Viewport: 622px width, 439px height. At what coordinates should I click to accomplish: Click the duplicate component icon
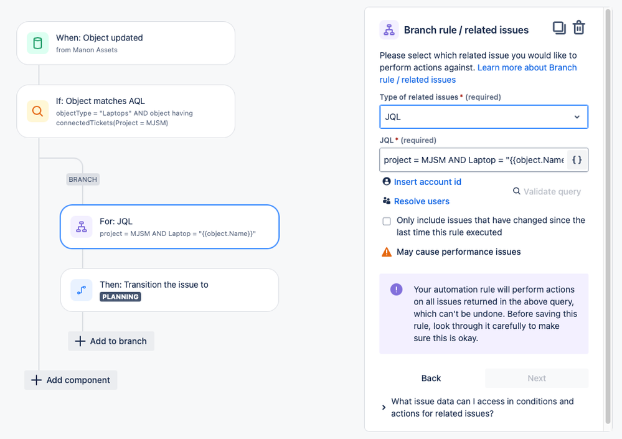point(559,28)
